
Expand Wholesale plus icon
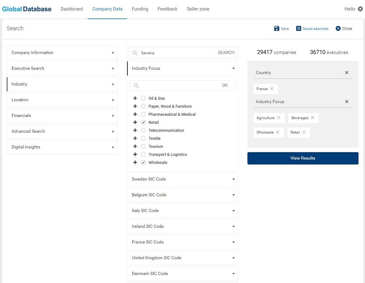[135, 162]
